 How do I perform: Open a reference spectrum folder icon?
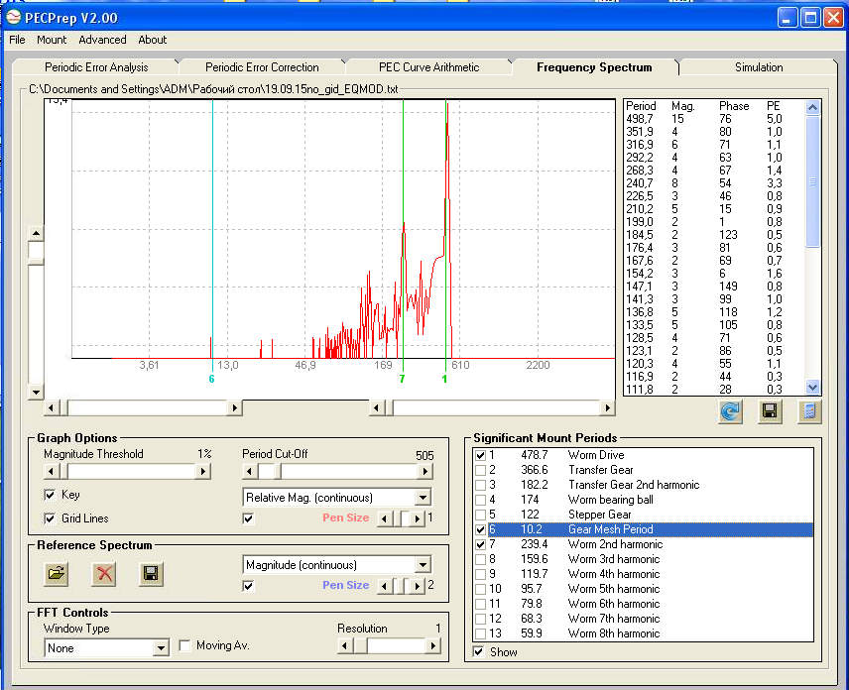(x=57, y=574)
